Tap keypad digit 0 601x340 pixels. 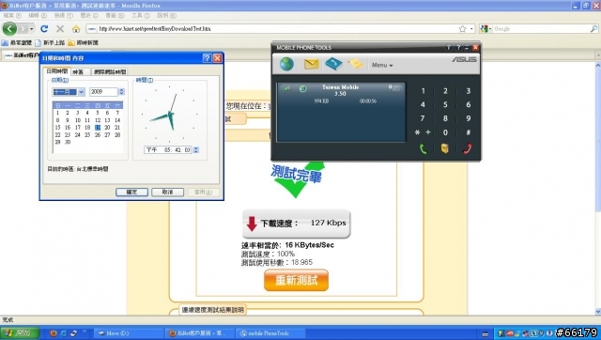pos(445,132)
